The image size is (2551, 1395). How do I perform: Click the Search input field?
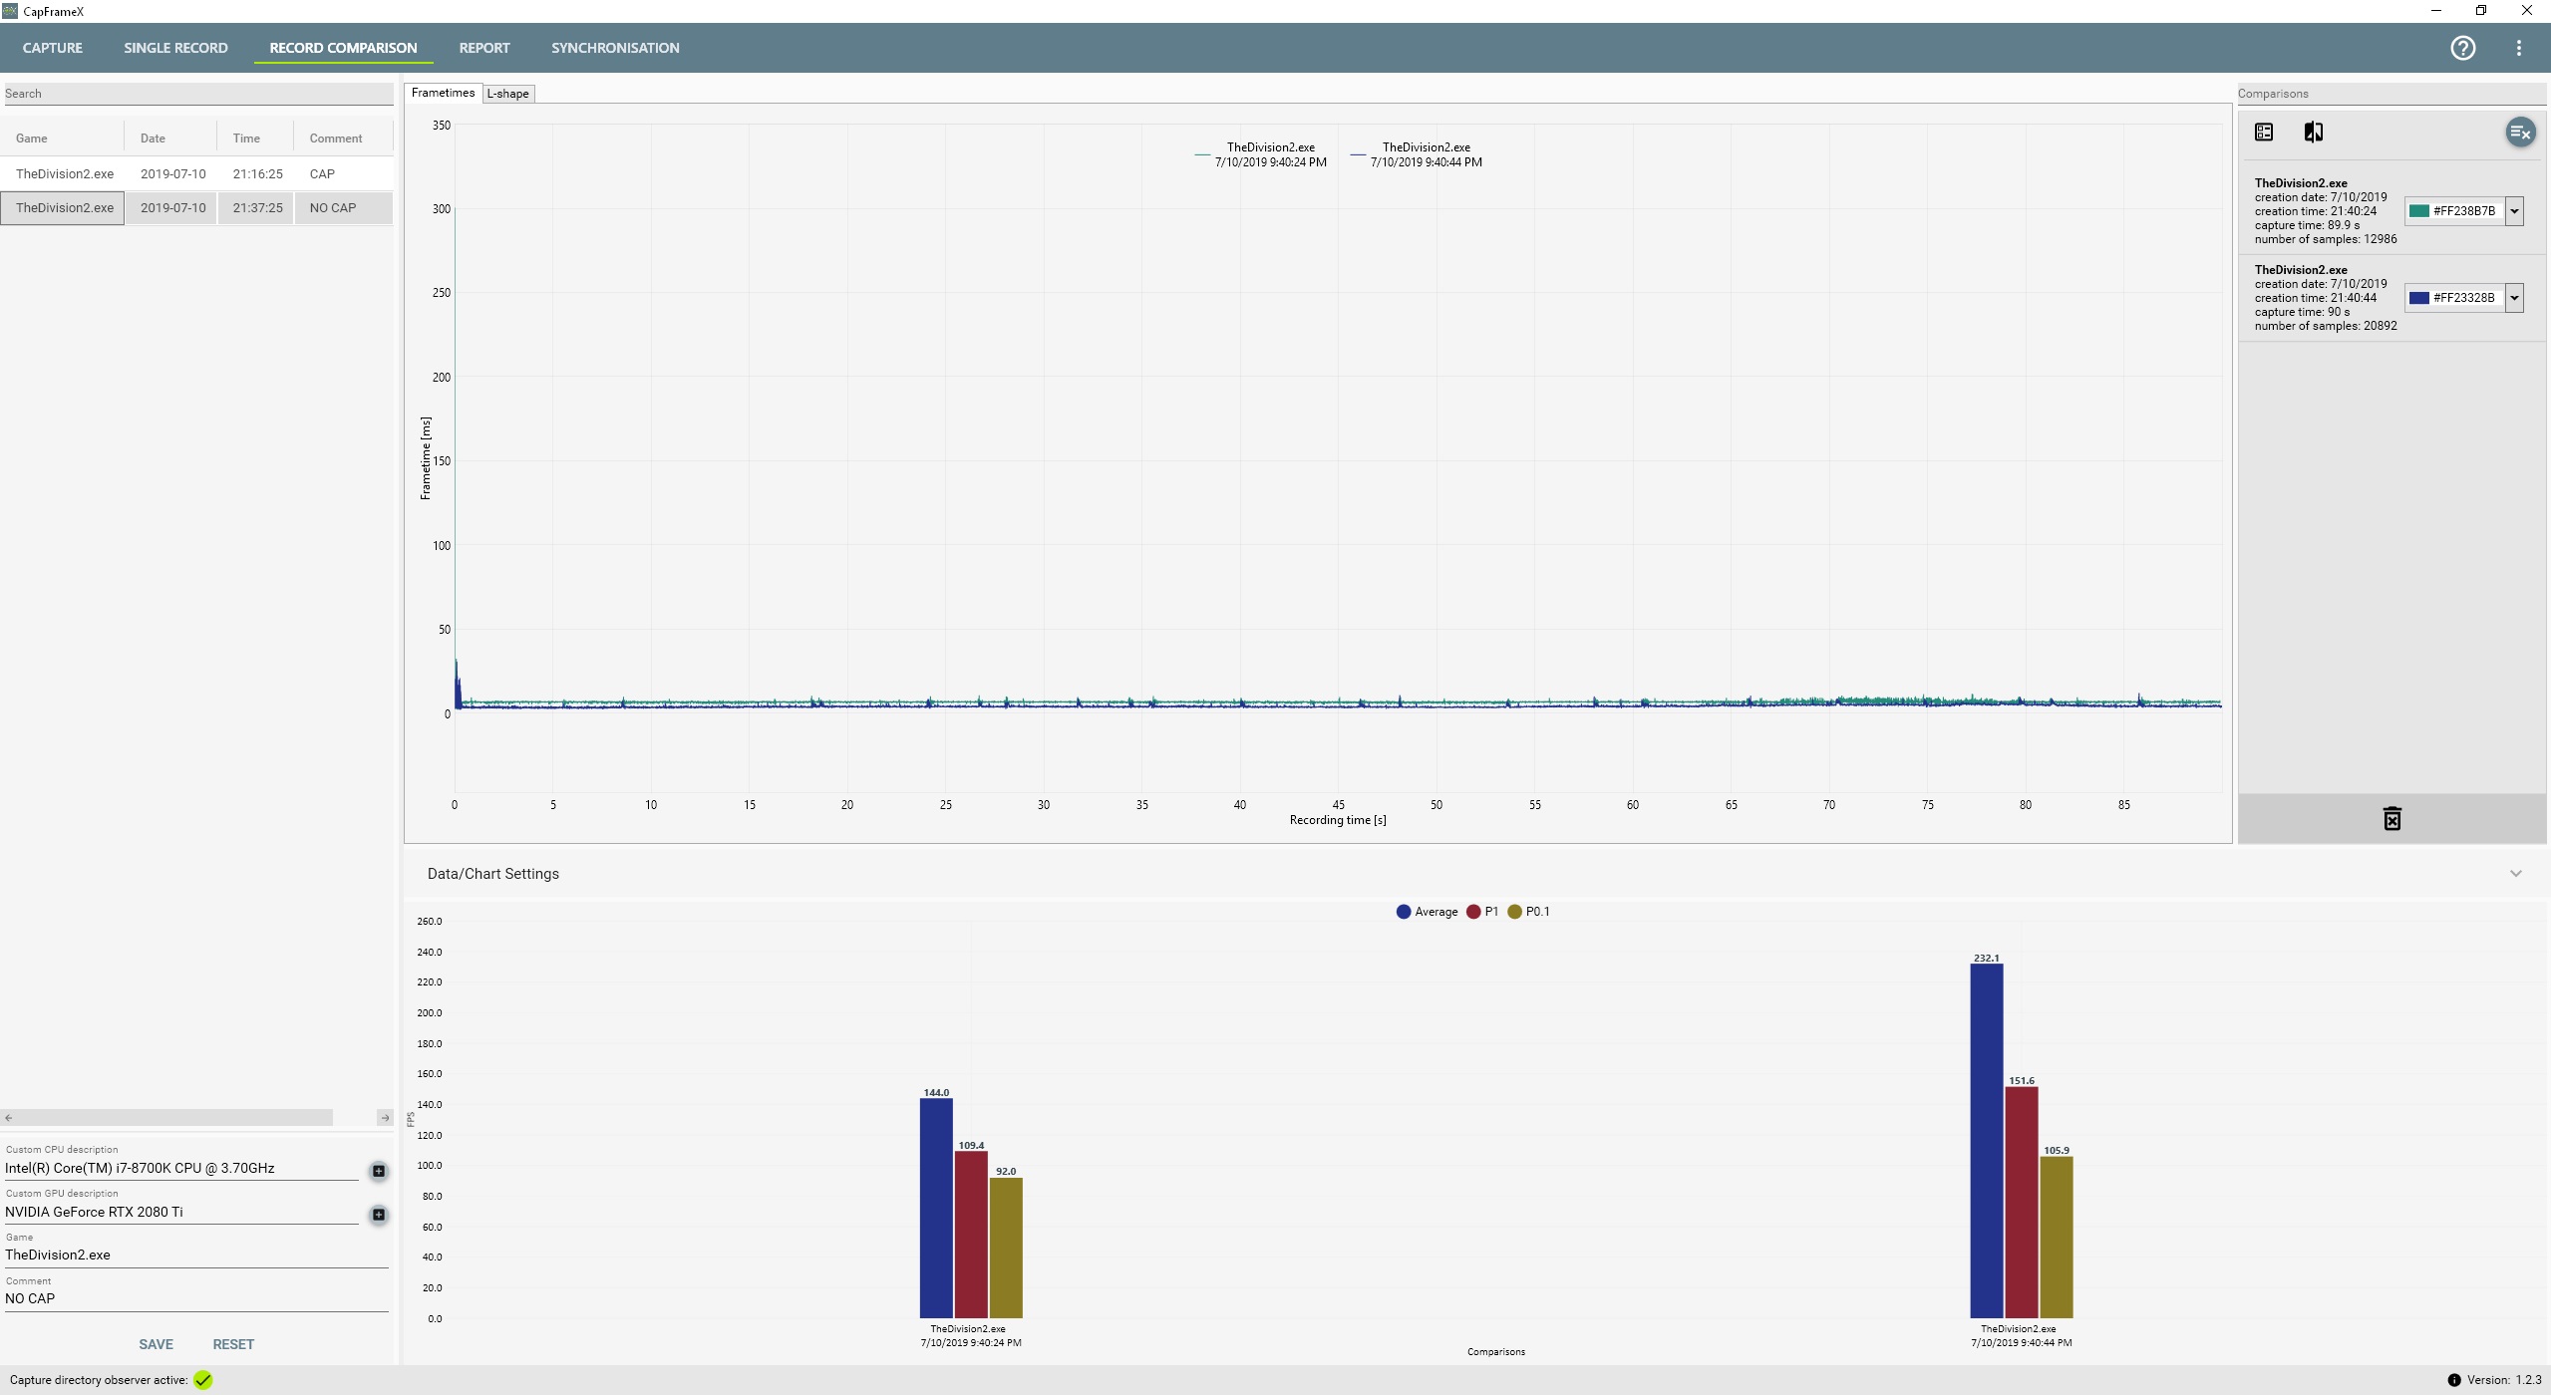[197, 94]
